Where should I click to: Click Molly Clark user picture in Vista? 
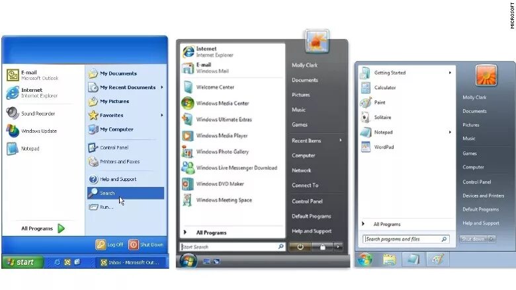(317, 41)
